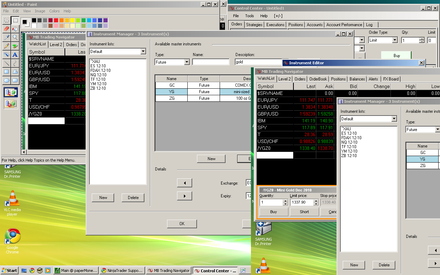Select the Pencil tool in Paint
This screenshot has height=275, width=440.
pyautogui.click(x=6, y=46)
